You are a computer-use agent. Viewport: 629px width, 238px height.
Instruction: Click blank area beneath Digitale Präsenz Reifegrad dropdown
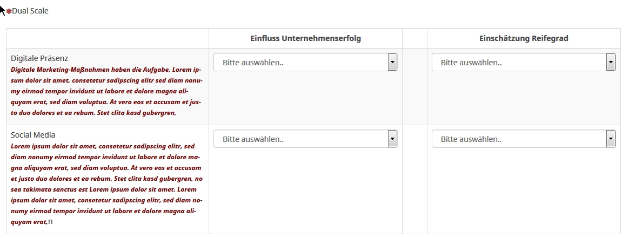(524, 98)
